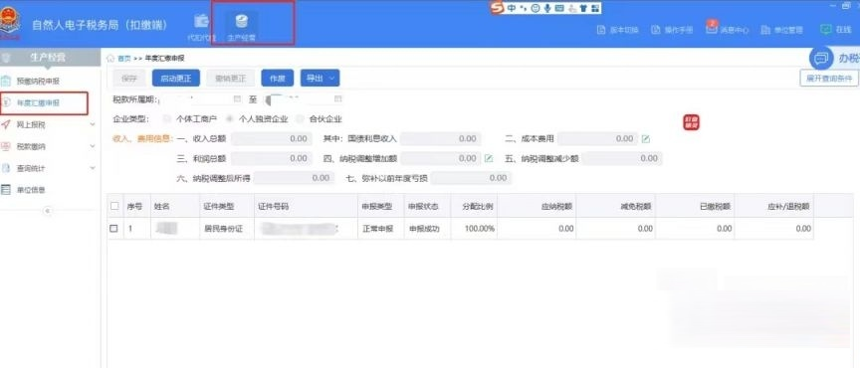Click the 收入总额 amount field
This screenshot has height=368, width=860.
tap(272, 139)
